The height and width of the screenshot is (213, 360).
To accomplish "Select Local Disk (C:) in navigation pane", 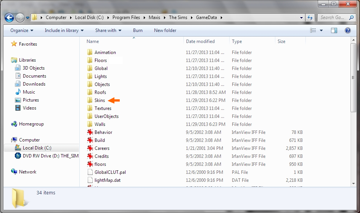I will pos(37,148).
